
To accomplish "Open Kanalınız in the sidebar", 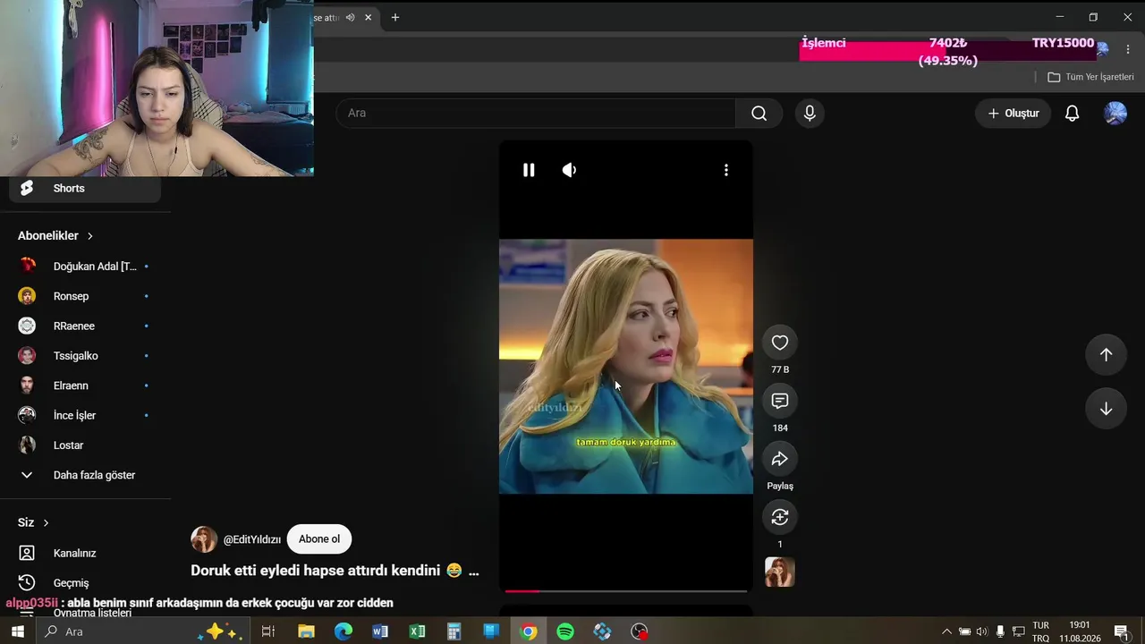I will tap(85, 553).
